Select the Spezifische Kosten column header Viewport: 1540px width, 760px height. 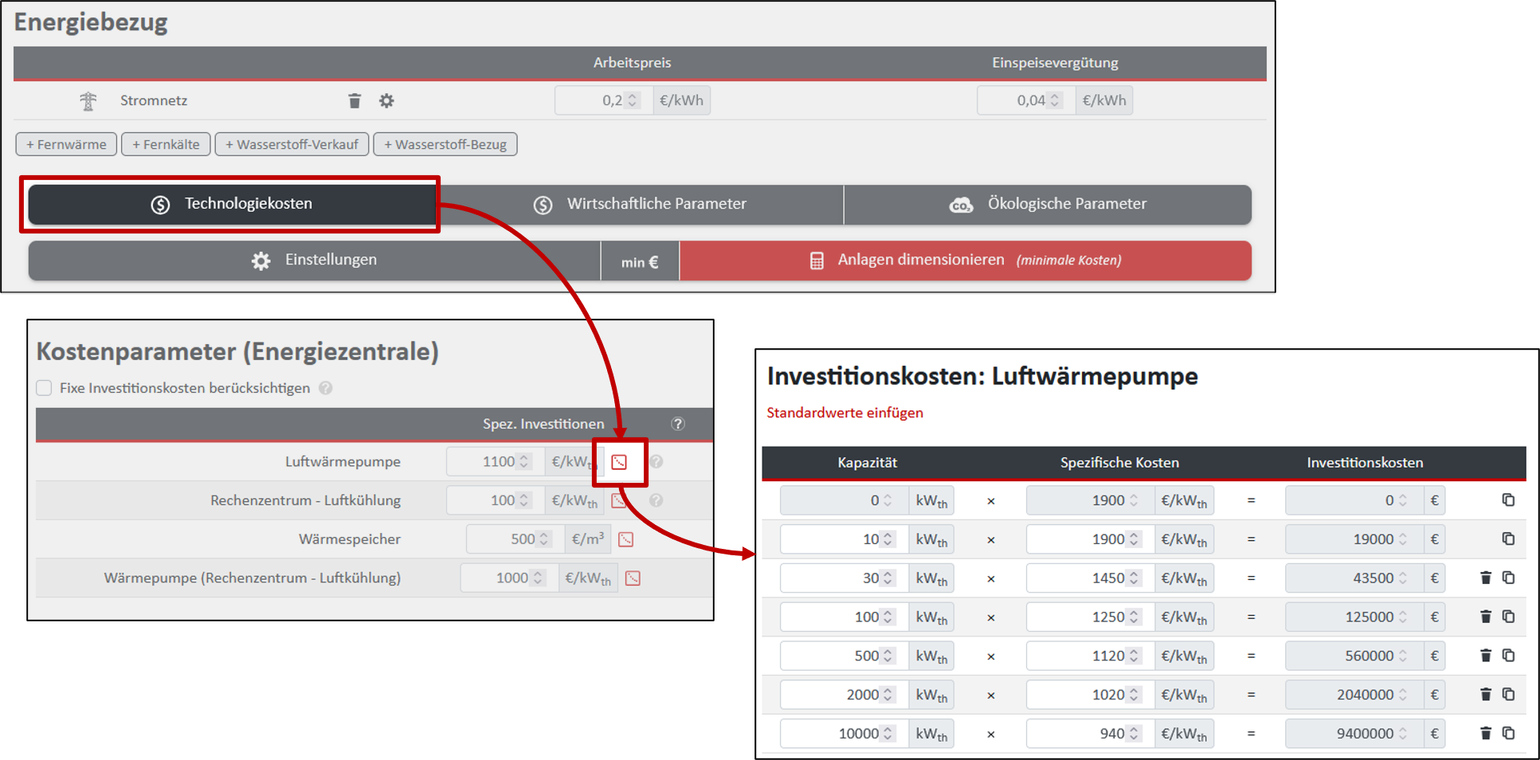pos(1119,463)
